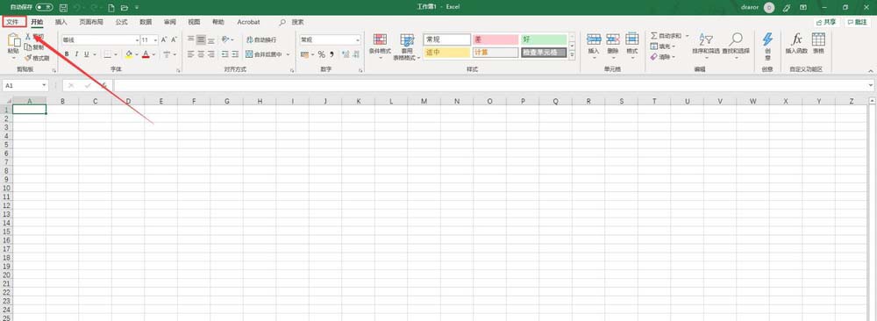Toggle Wrap Text (自动换行)
877x321 pixels.
pos(260,39)
